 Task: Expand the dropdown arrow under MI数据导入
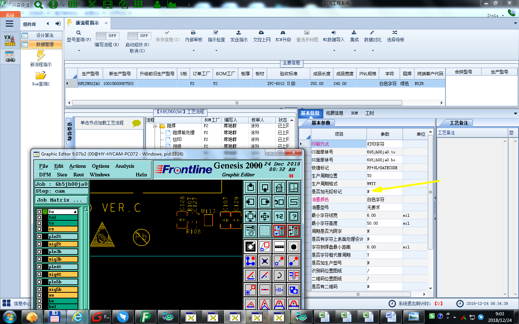[334, 51]
